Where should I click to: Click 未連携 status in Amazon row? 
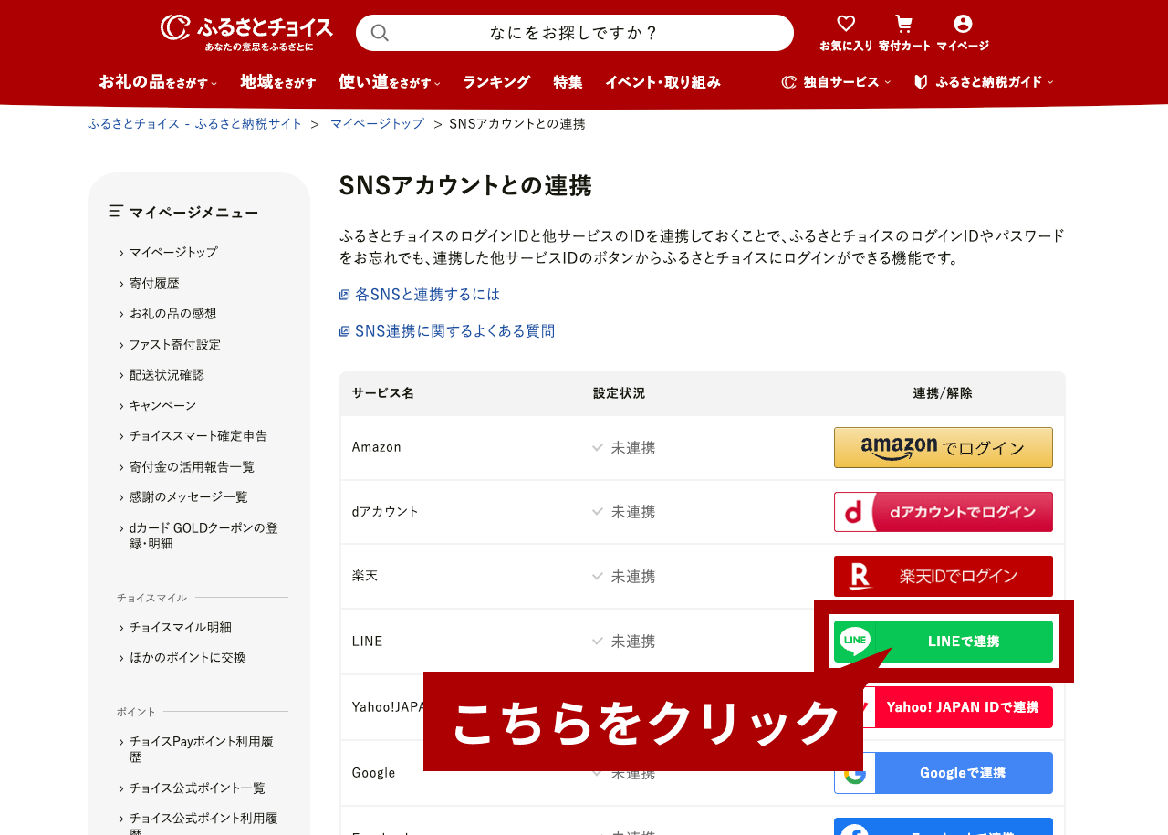pos(624,448)
